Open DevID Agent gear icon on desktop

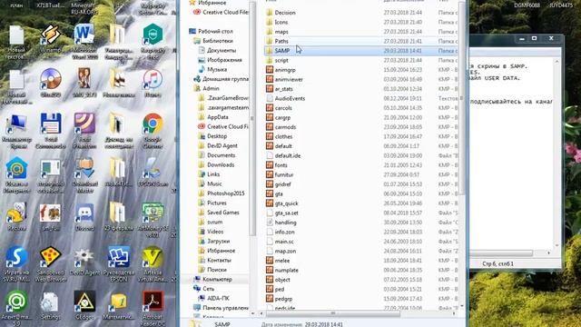click(84, 262)
